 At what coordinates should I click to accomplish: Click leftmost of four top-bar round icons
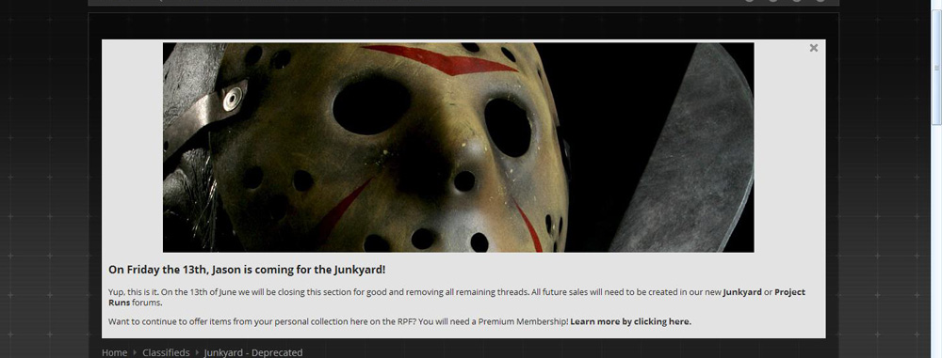[750, 1]
